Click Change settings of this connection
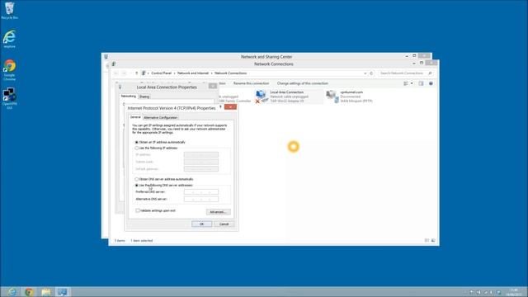 coord(303,83)
